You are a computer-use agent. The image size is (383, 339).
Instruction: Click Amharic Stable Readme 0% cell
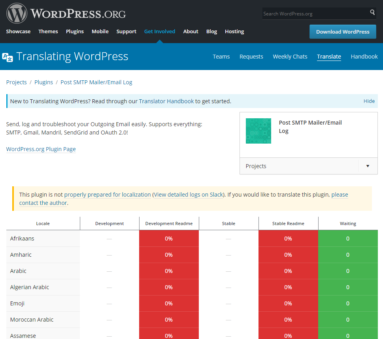288,255
